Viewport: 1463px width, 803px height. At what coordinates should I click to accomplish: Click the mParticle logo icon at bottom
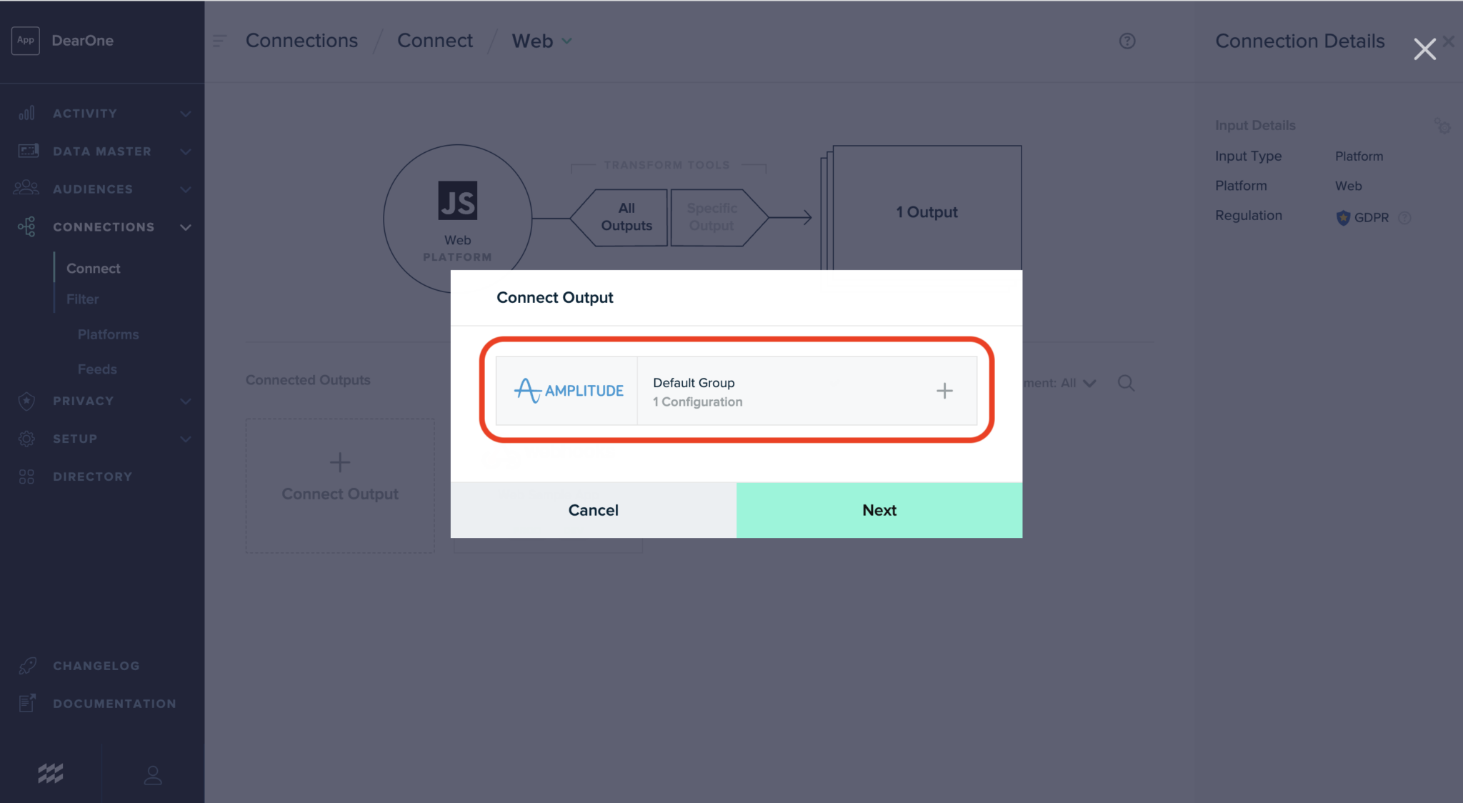(51, 773)
